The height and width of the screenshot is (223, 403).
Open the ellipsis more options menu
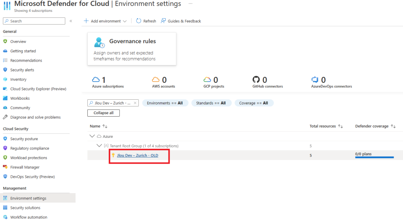pyautogui.click(x=190, y=4)
